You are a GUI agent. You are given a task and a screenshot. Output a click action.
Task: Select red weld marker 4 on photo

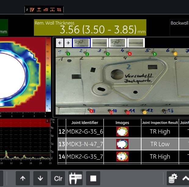(130, 54)
